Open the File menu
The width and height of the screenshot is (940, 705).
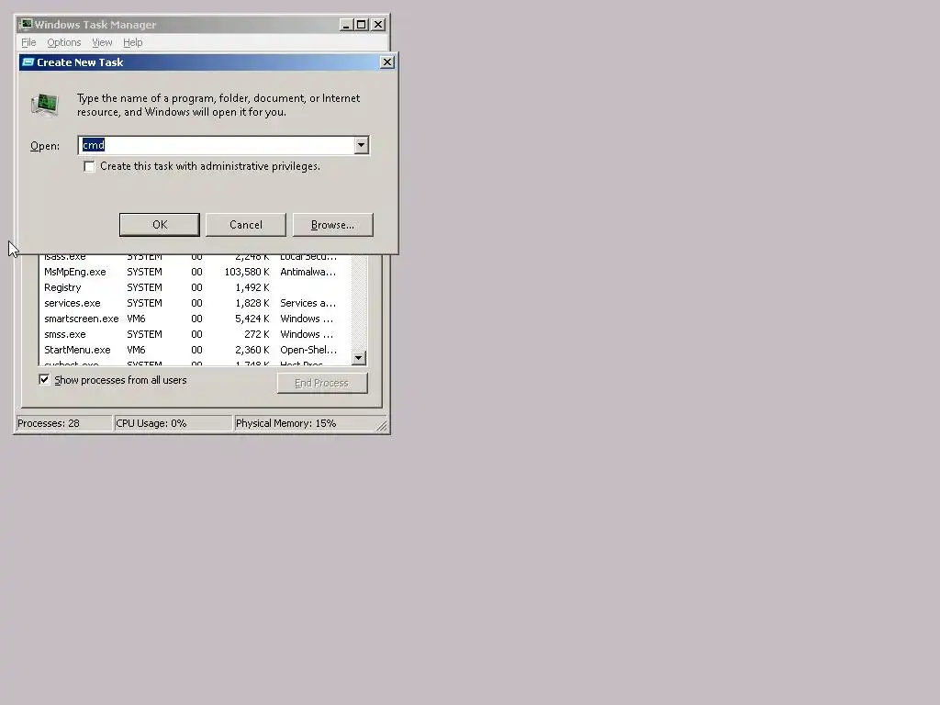(28, 42)
